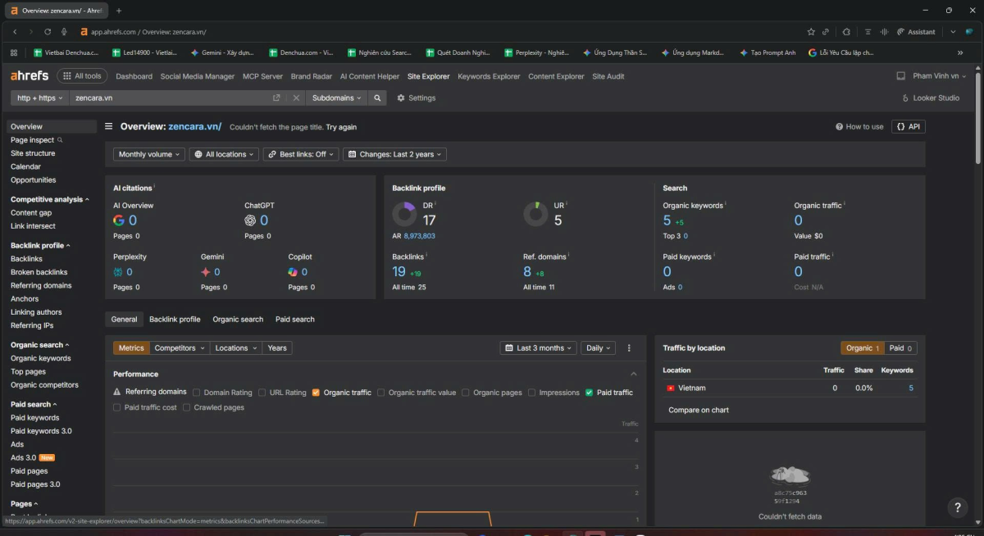The image size is (984, 536).
Task: Click the Ahrefs logo in header
Action: click(30, 76)
